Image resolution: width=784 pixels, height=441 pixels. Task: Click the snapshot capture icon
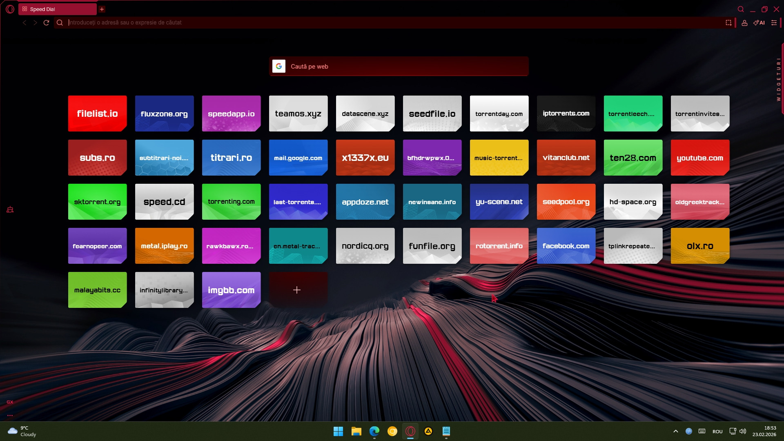[728, 23]
